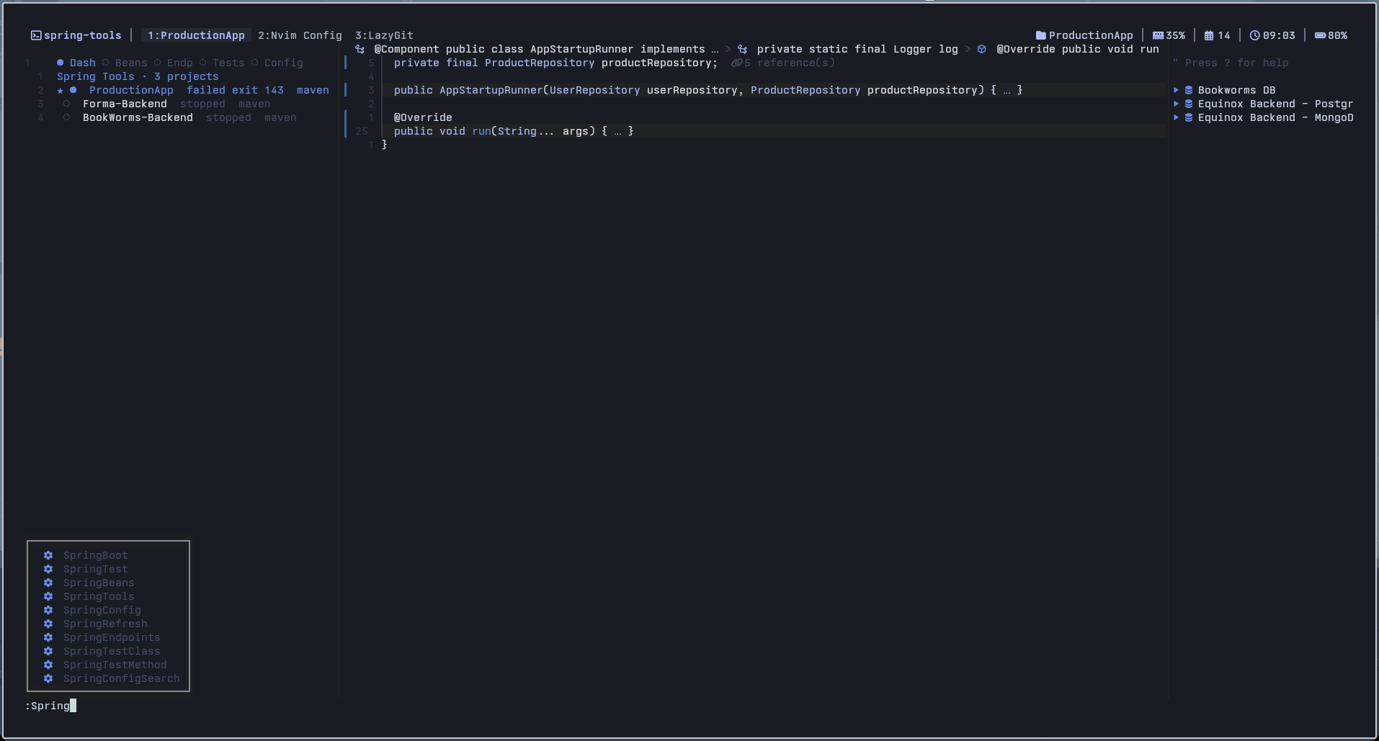Expand Equinox Backend - MongoD connection arrow
Image resolution: width=1379 pixels, height=741 pixels.
click(1176, 117)
